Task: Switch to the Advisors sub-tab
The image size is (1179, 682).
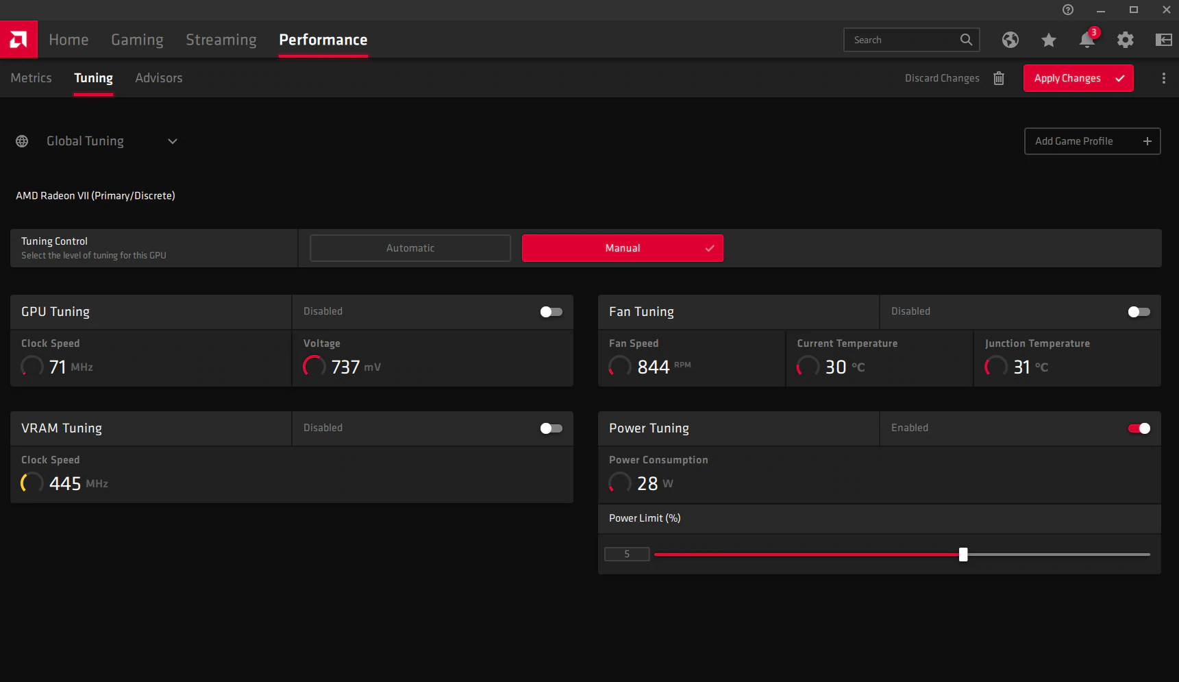Action: pyautogui.click(x=159, y=78)
